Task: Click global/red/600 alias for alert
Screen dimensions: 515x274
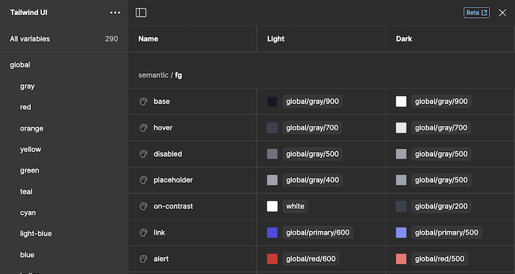Action: point(310,259)
